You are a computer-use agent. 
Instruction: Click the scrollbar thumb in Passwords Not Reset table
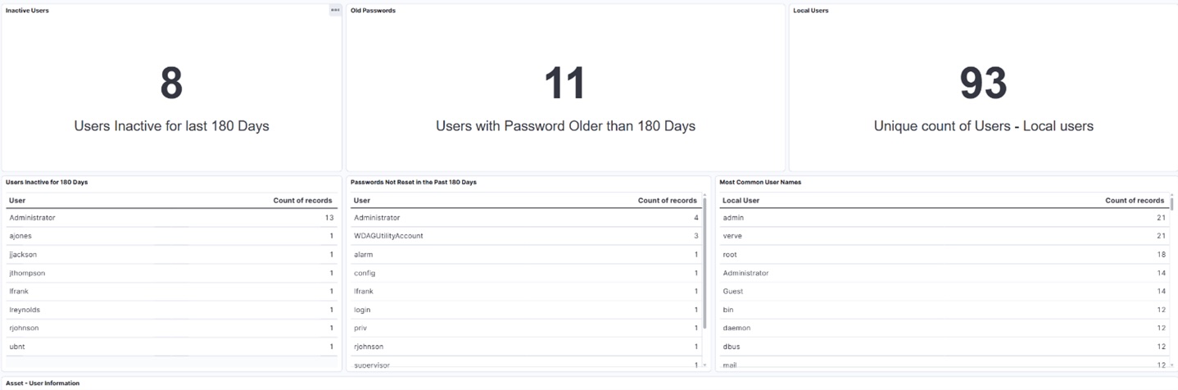pyautogui.click(x=705, y=262)
